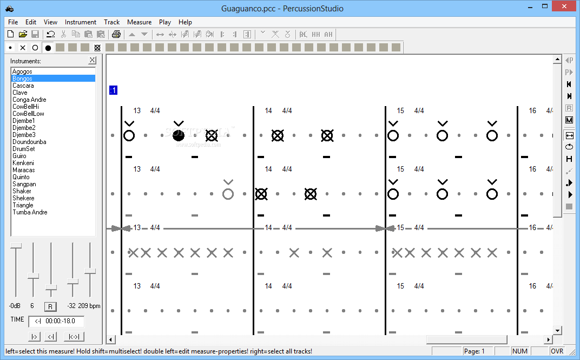The image size is (580, 360).
Task: Open the Play menu
Action: (x=165, y=22)
